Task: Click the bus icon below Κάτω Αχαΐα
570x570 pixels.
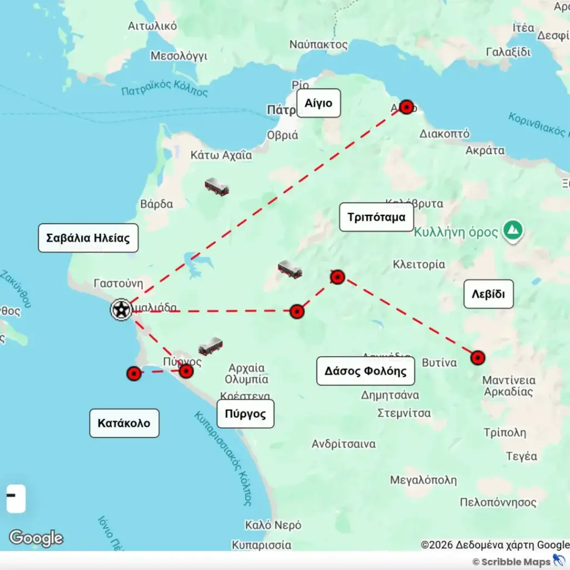Action: click(217, 187)
